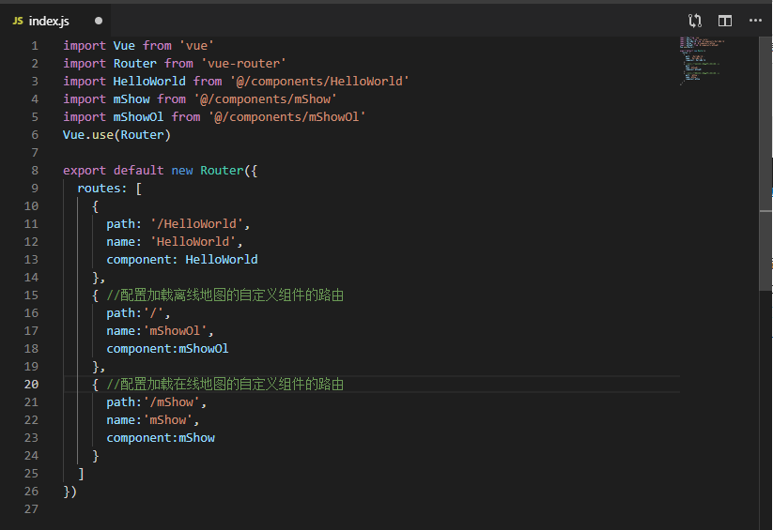Click closing }) on line 26
Viewport: 773px width, 530px height.
click(70, 492)
